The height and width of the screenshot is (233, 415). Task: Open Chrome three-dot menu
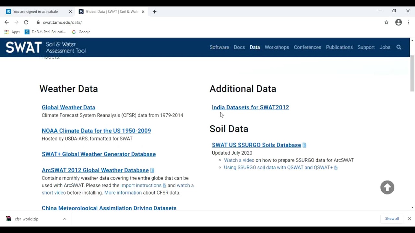coord(409,22)
